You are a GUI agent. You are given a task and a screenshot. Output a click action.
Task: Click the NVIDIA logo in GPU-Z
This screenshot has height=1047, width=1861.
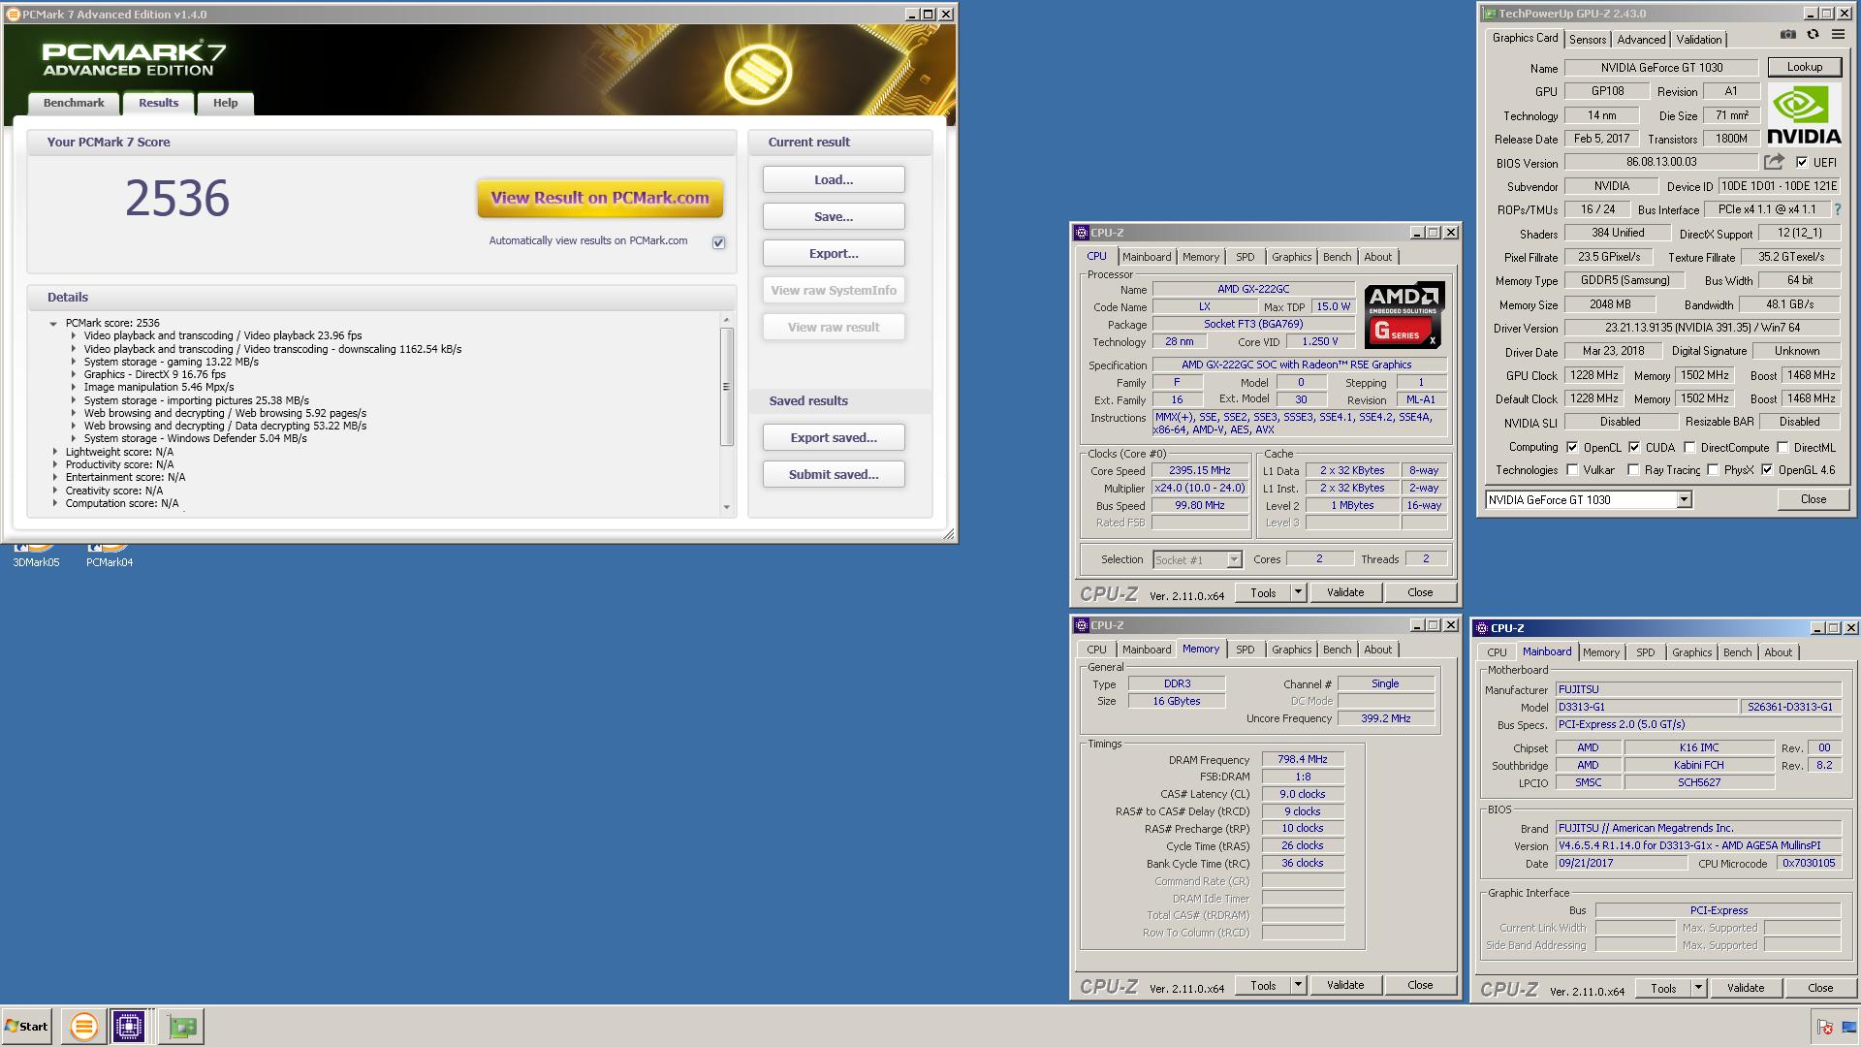point(1804,115)
